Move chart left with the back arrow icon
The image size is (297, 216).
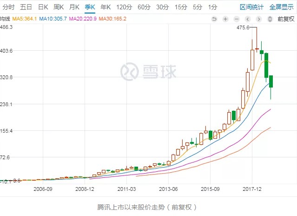(248, 19)
